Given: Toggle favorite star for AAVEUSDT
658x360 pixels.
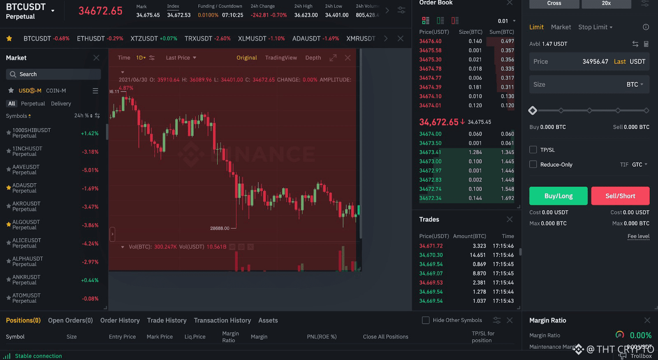Looking at the screenshot, I should click(8, 170).
